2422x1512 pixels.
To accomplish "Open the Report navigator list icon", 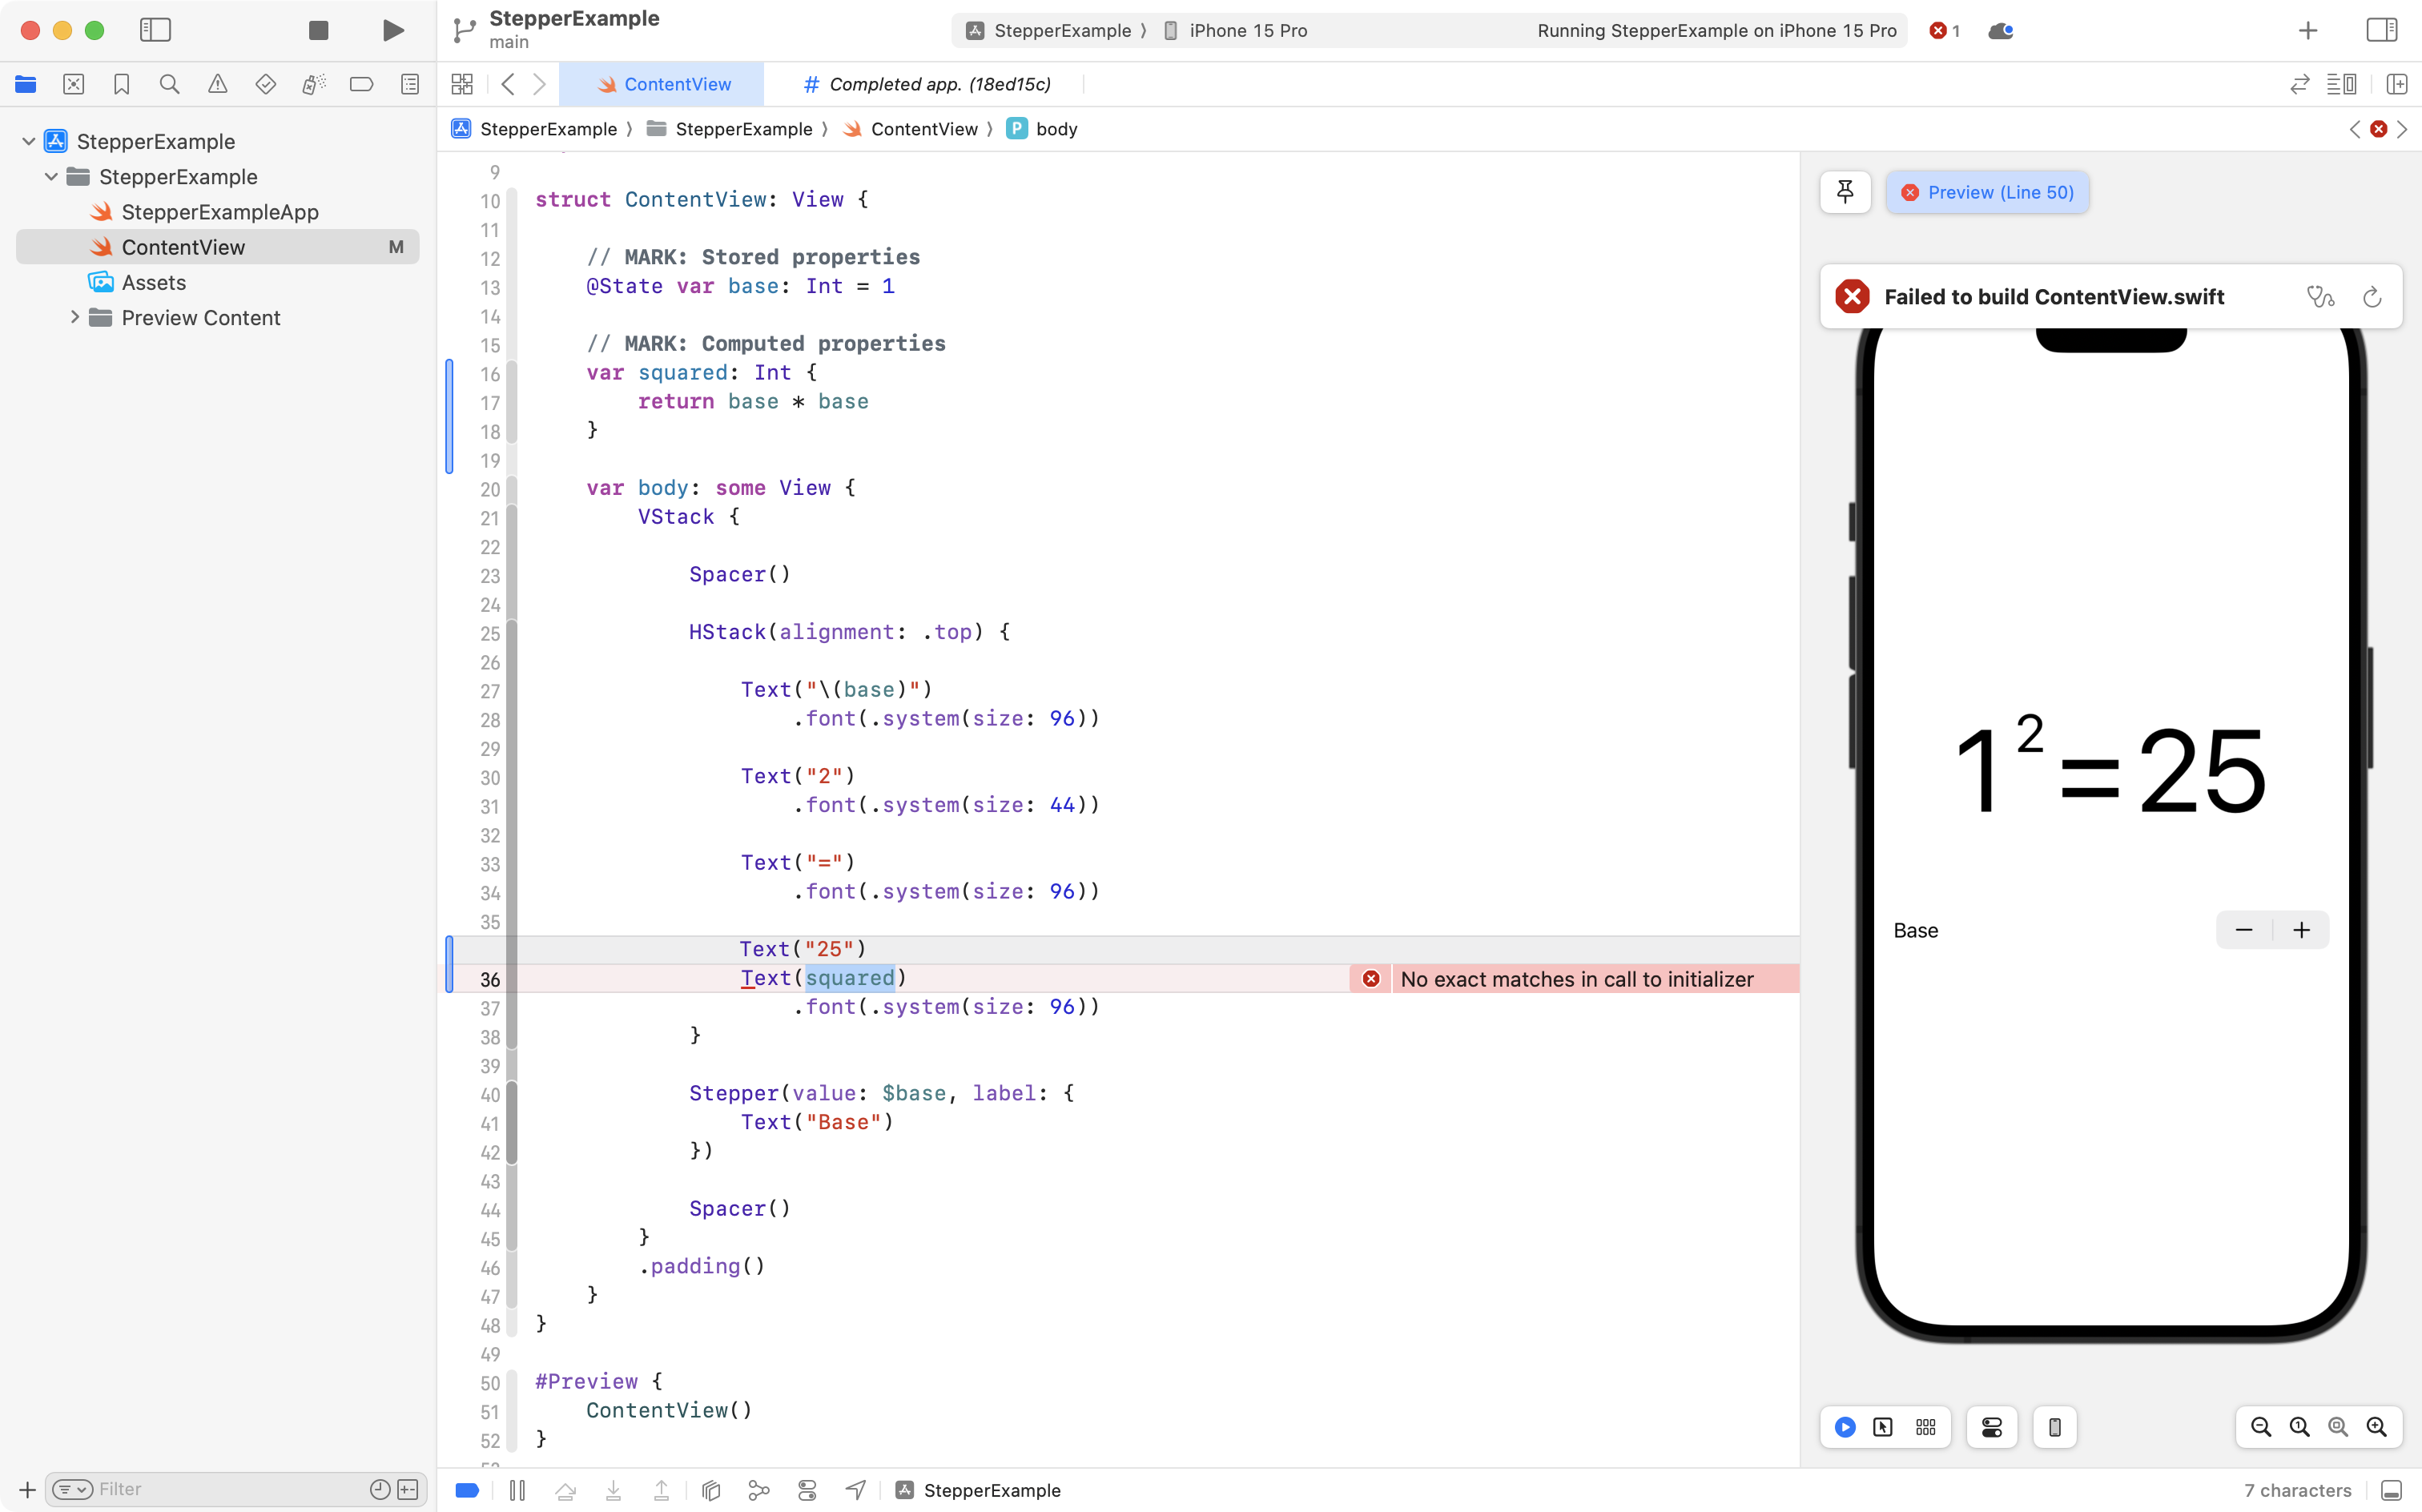I will [x=410, y=84].
